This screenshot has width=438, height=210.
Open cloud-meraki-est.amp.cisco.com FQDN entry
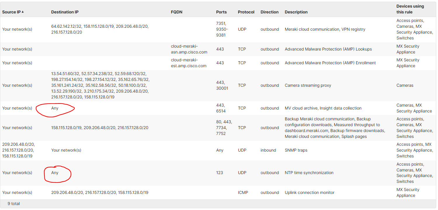tap(189, 63)
